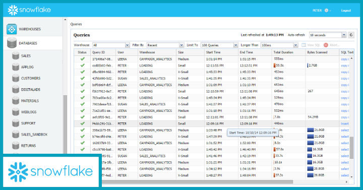Select query ID 162837b9-33 cell
This screenshot has height=190, width=363.
coord(102,143)
